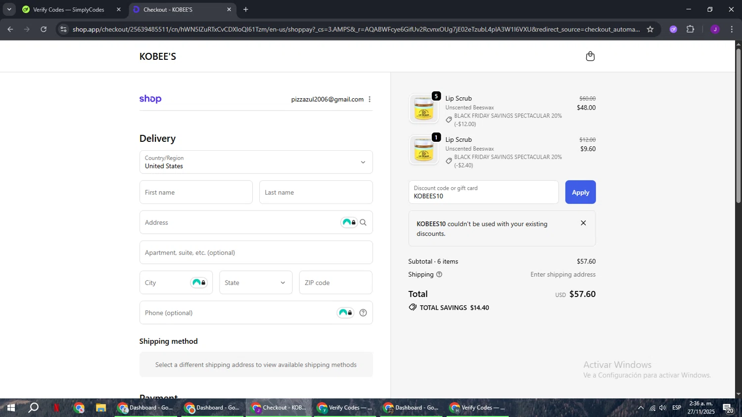Expand the State dropdown

coord(256,283)
